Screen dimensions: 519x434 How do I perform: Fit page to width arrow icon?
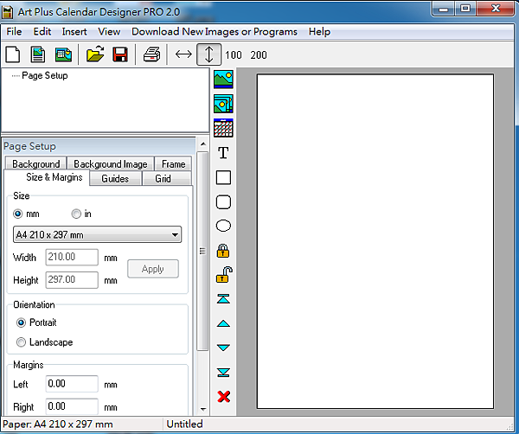[183, 54]
